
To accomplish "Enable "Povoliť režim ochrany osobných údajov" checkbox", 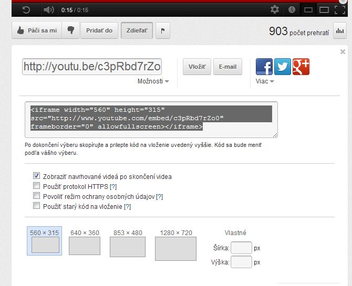I will point(36,196).
